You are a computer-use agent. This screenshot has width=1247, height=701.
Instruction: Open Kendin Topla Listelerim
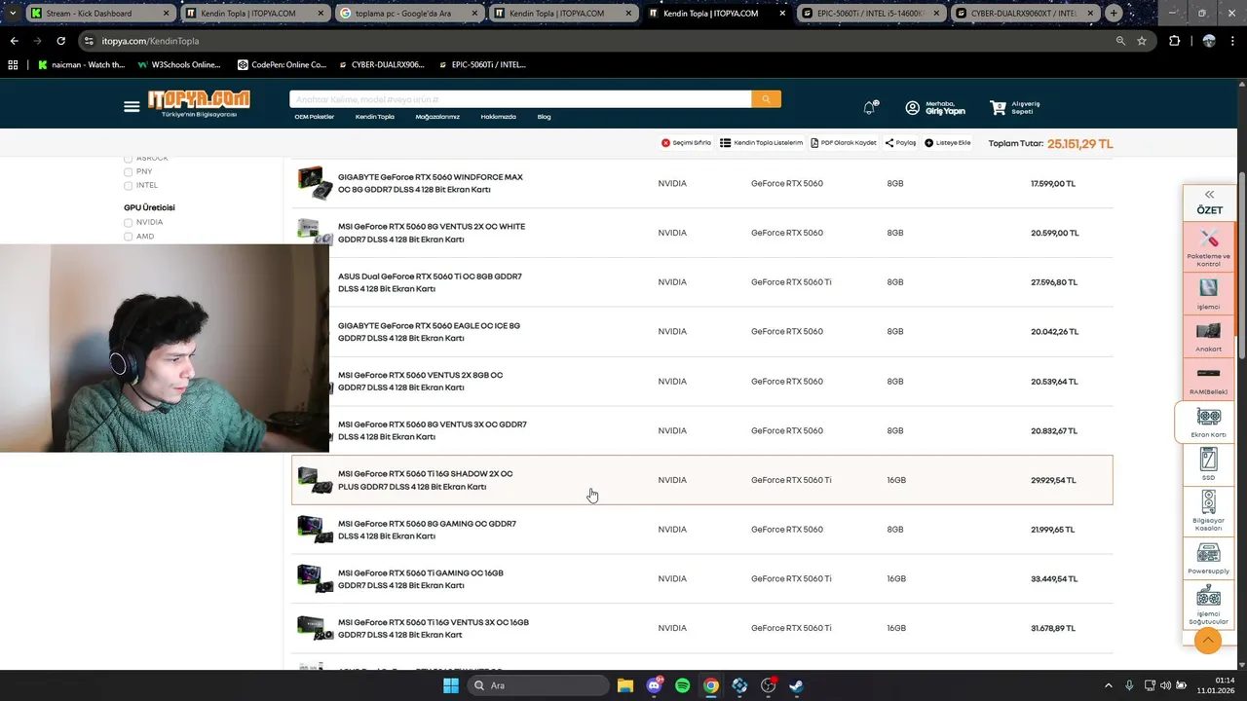point(762,143)
